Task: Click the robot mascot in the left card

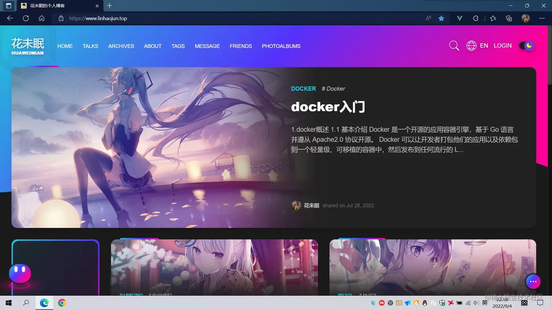Action: (20, 274)
